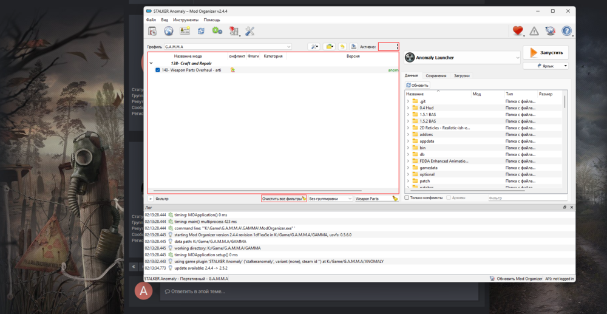This screenshot has height=314, width=607.
Task: Click the warning triangle notifications icon
Action: click(534, 31)
